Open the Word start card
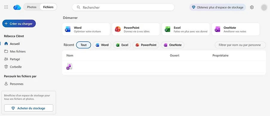This screenshot has width=270, height=116. [x=86, y=29]
